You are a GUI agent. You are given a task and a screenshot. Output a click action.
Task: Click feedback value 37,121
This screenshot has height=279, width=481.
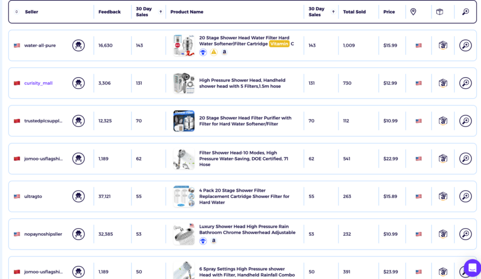click(x=104, y=196)
